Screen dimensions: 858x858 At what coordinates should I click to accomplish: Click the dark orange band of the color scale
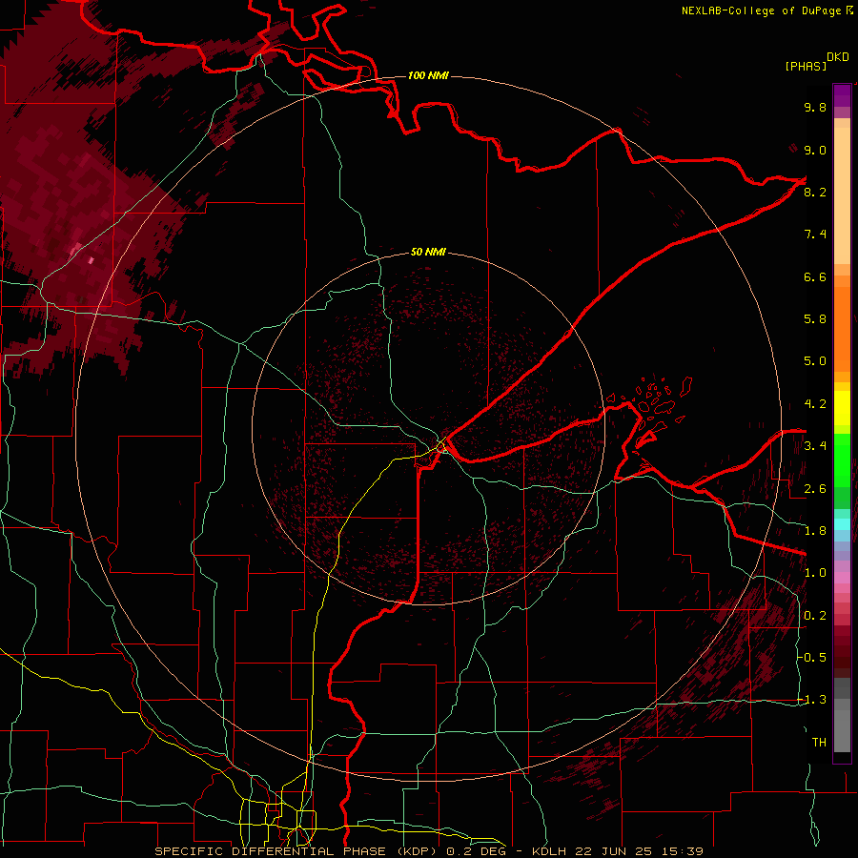(842, 328)
